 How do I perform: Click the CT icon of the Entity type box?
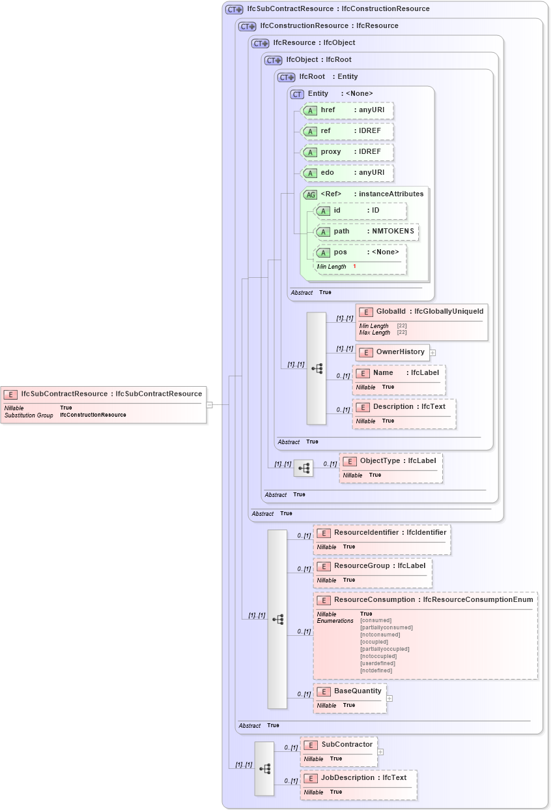click(x=296, y=94)
